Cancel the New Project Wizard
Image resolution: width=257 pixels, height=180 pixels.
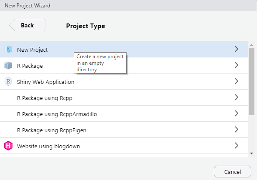click(x=233, y=172)
